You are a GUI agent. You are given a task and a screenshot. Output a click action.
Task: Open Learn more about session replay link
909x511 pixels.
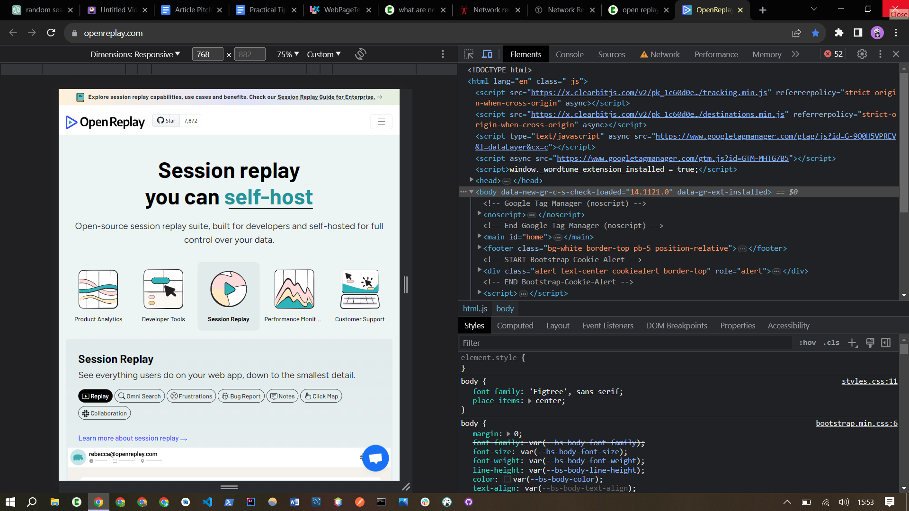coord(133,438)
